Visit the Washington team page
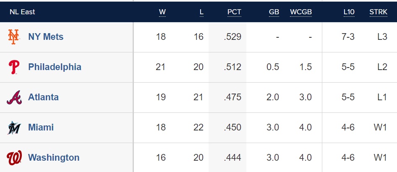This screenshot has height=172, width=397. [54, 158]
